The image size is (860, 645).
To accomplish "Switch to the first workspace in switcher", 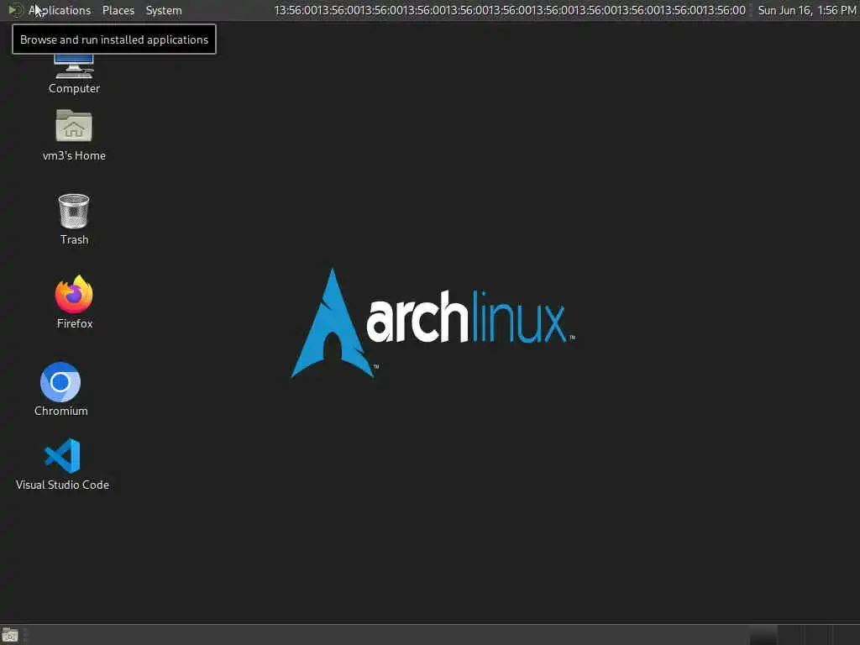I will tap(763, 635).
